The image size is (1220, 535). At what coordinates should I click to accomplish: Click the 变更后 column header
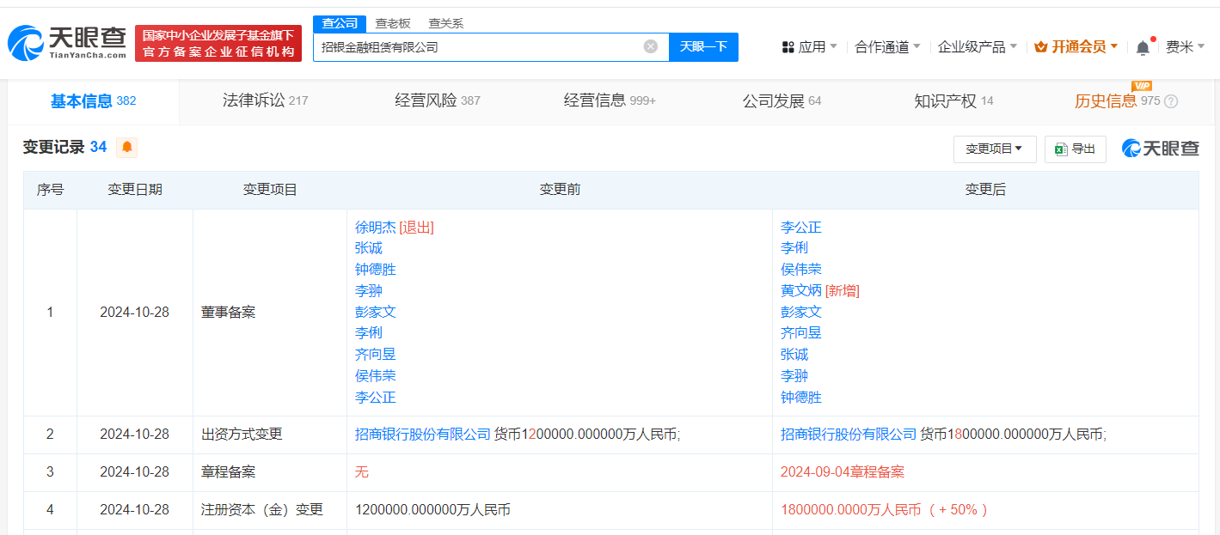tap(985, 190)
